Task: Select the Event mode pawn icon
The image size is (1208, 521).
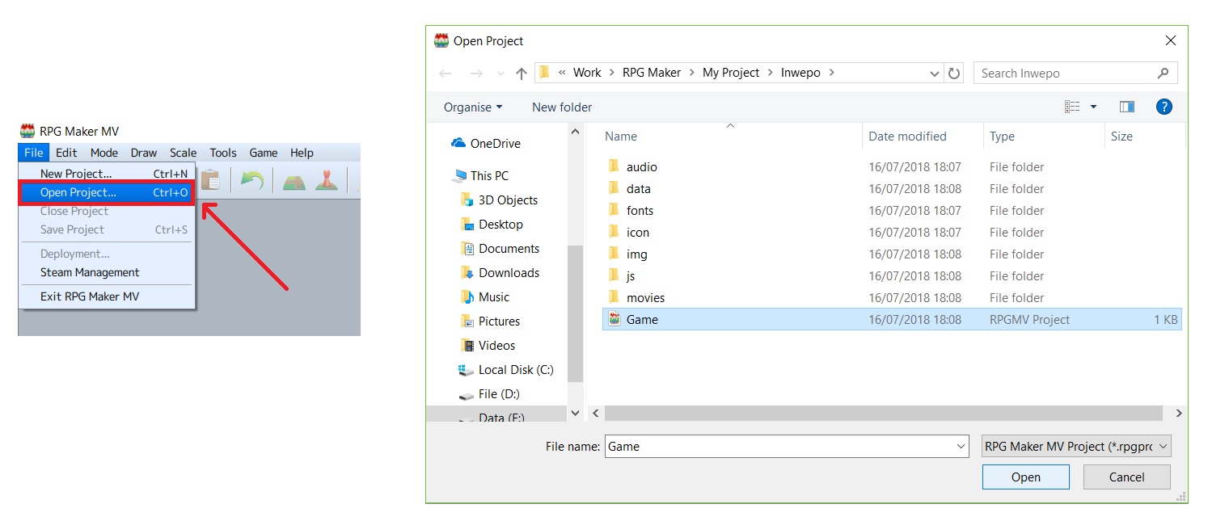Action: [327, 179]
